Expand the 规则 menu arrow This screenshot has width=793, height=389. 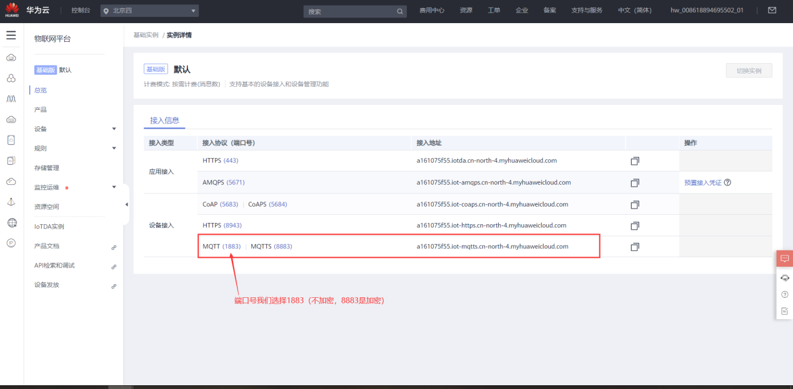114,148
